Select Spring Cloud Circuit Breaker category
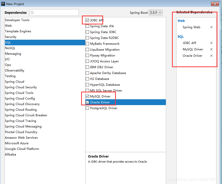This screenshot has width=222, height=184. [45, 115]
